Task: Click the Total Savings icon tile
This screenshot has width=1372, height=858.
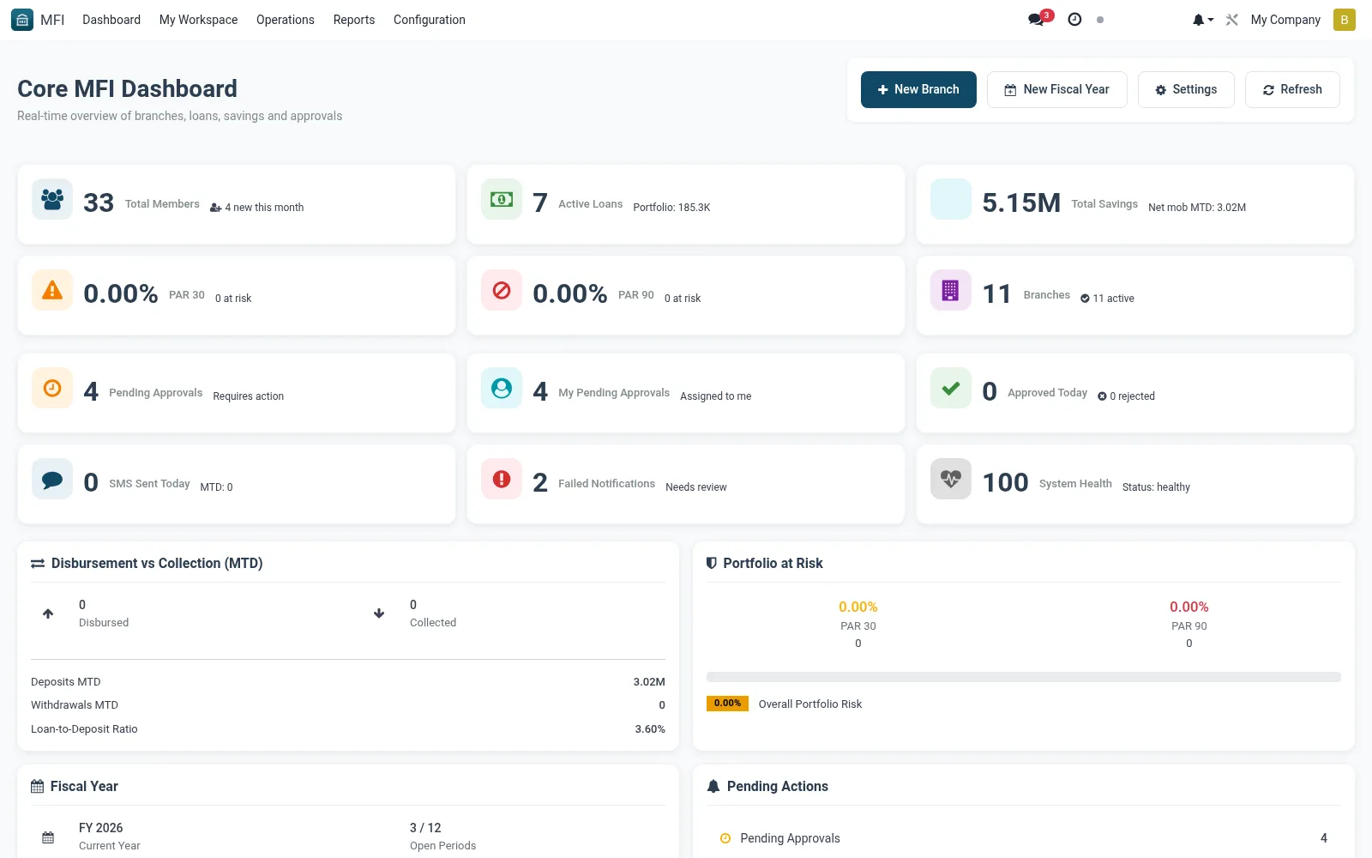Action: click(951, 199)
